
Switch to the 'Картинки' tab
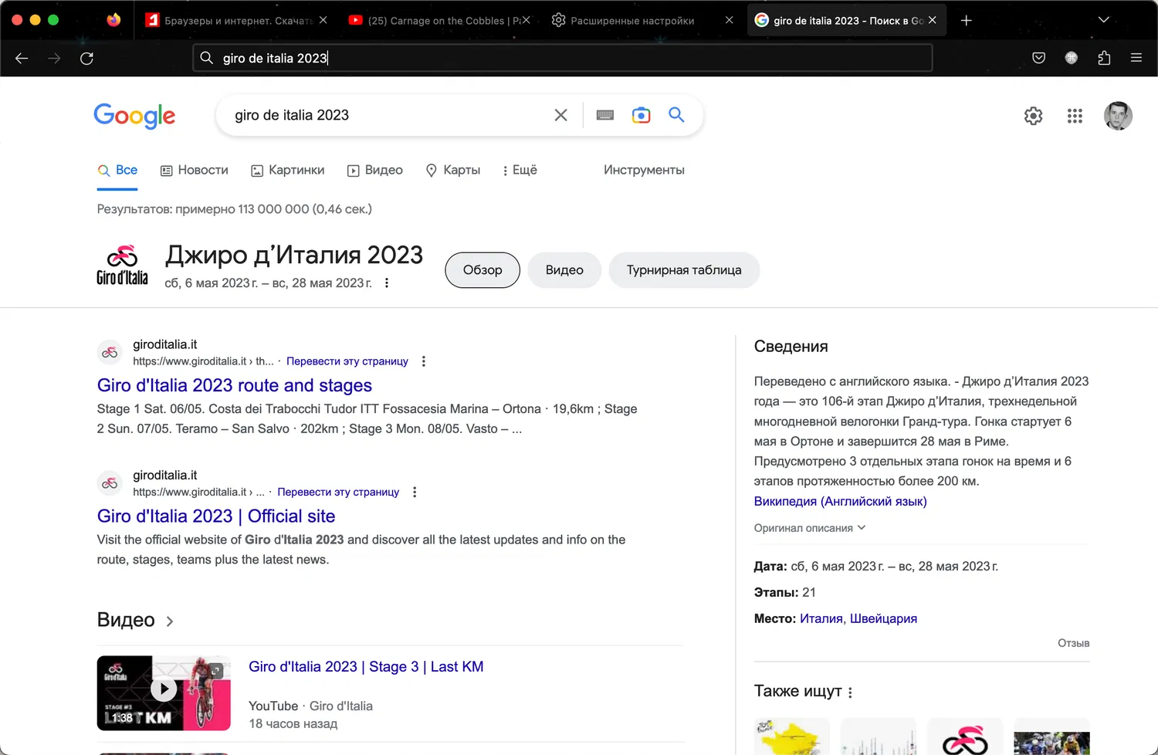[x=288, y=171]
